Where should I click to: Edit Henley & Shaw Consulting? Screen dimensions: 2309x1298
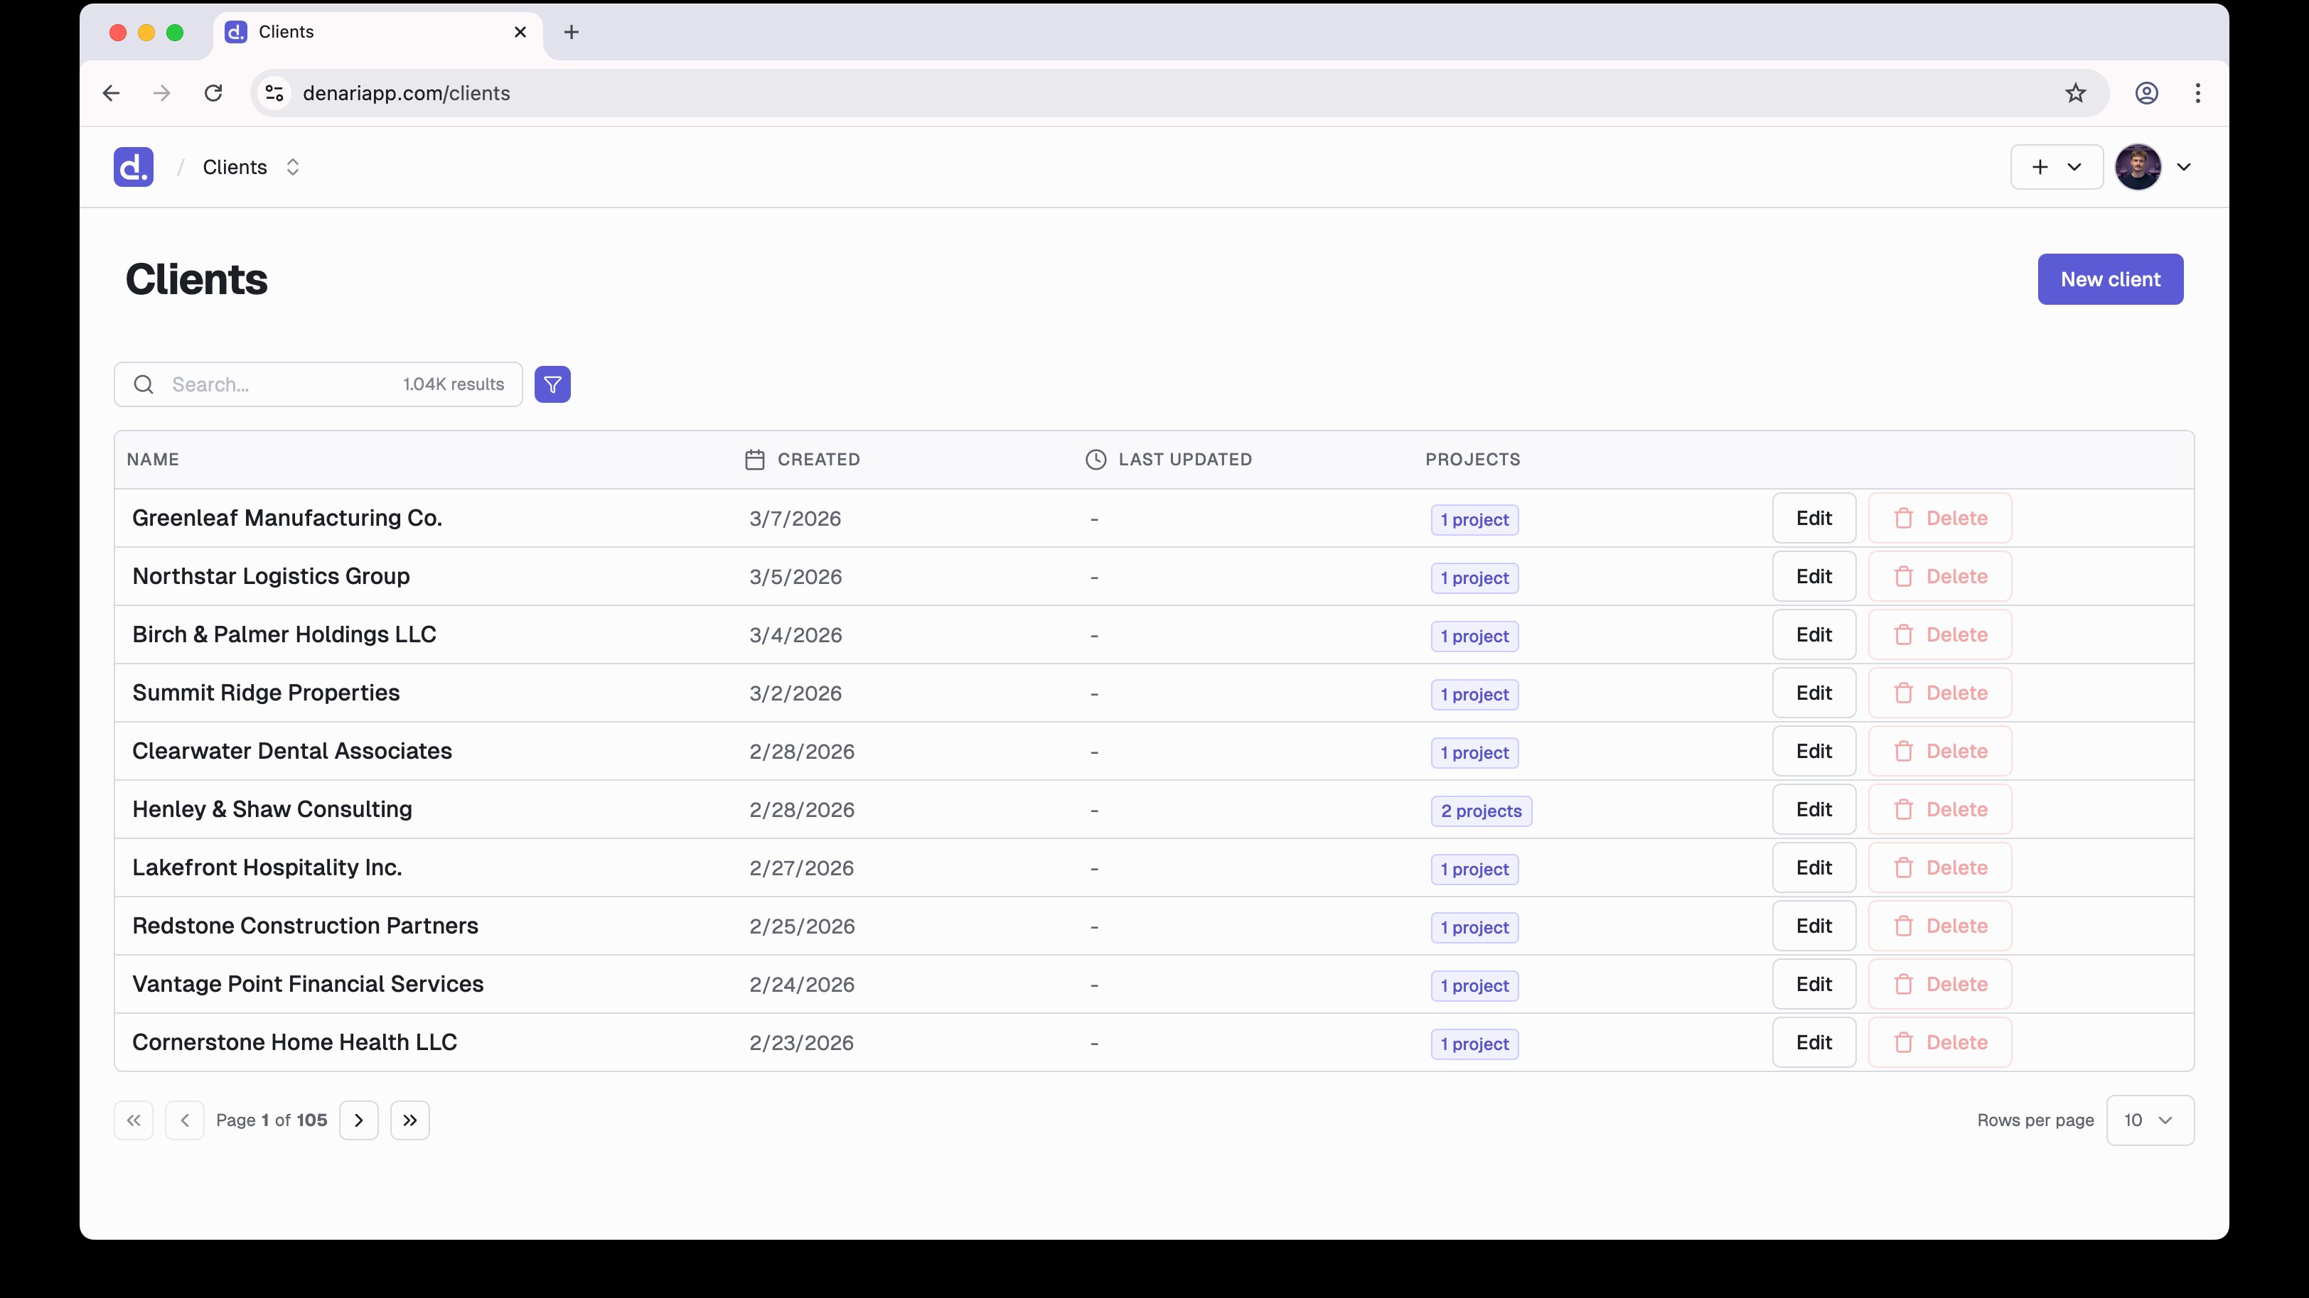click(1814, 810)
